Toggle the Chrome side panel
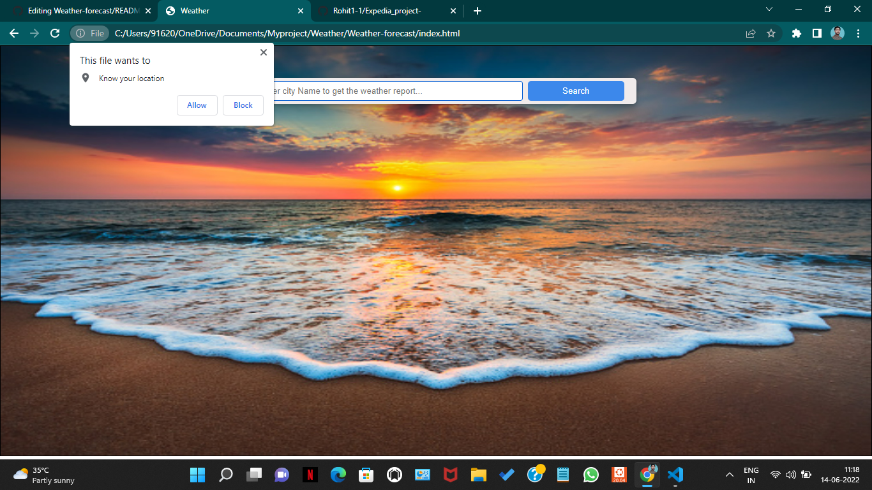The width and height of the screenshot is (872, 490). coord(816,33)
